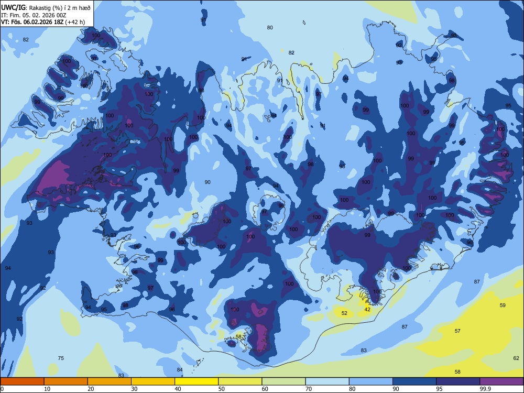Click the amber 20–30 legend swatch

point(110,381)
